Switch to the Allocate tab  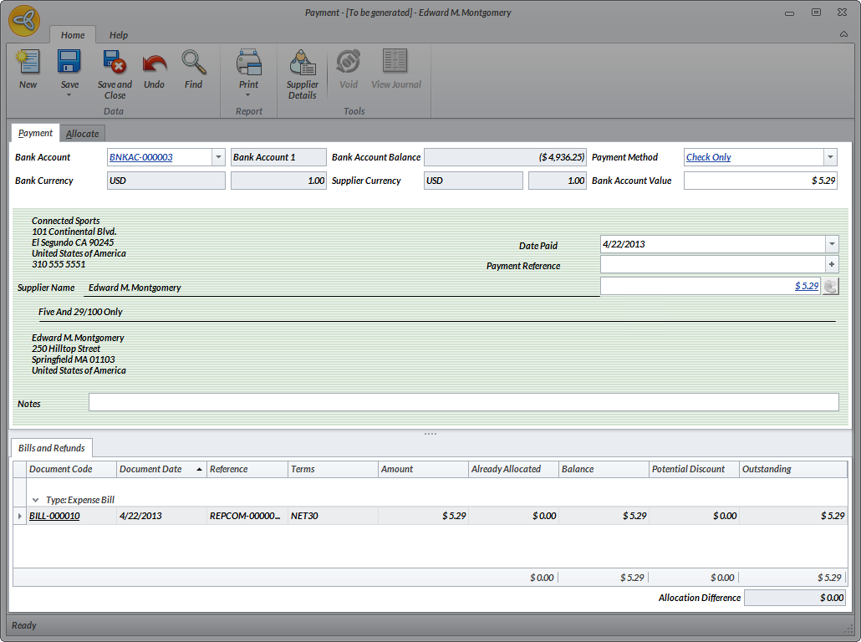tap(83, 134)
